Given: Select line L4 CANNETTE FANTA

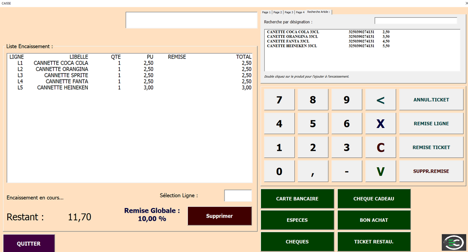Looking at the screenshot, I should 130,81.
